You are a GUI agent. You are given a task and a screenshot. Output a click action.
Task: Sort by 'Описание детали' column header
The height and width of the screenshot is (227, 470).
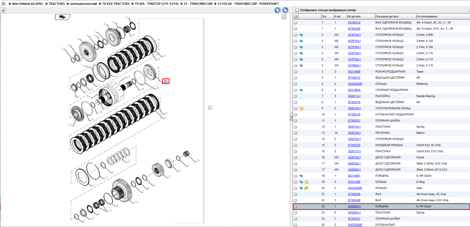tap(395, 16)
